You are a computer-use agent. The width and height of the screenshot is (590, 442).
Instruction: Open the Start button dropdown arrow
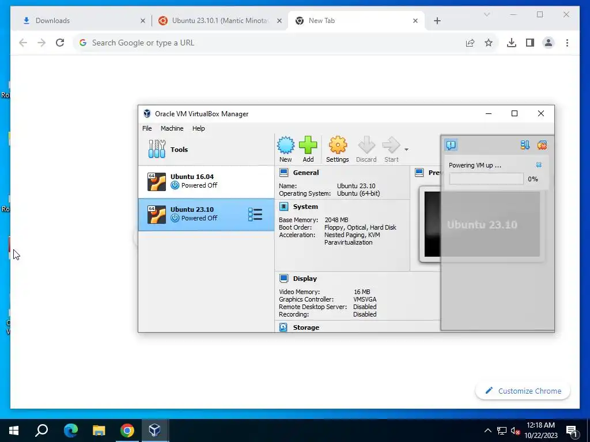pyautogui.click(x=406, y=150)
